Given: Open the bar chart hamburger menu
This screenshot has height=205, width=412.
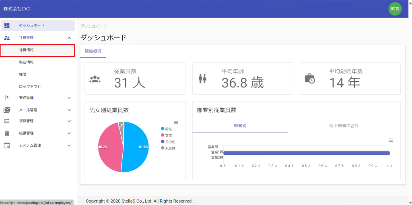Looking at the screenshot, I should pos(391,140).
